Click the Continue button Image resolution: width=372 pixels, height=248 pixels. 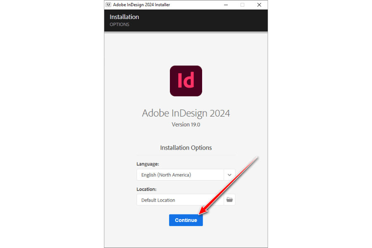pyautogui.click(x=186, y=220)
